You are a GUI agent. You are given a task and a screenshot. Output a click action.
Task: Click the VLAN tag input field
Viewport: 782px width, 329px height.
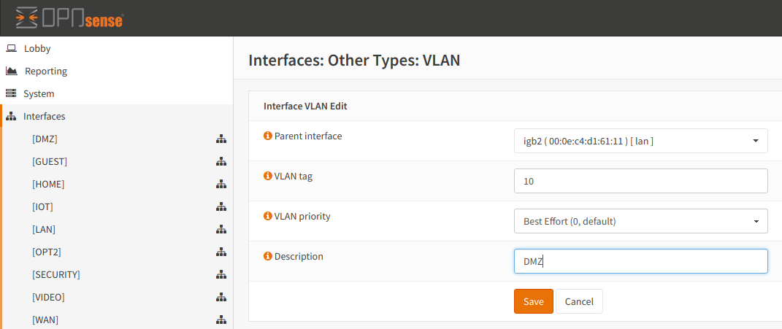coord(640,181)
